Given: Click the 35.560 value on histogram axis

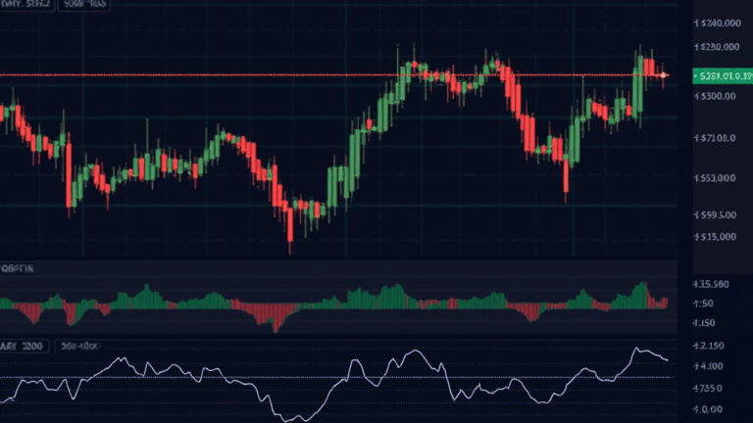Looking at the screenshot, I should click(711, 284).
